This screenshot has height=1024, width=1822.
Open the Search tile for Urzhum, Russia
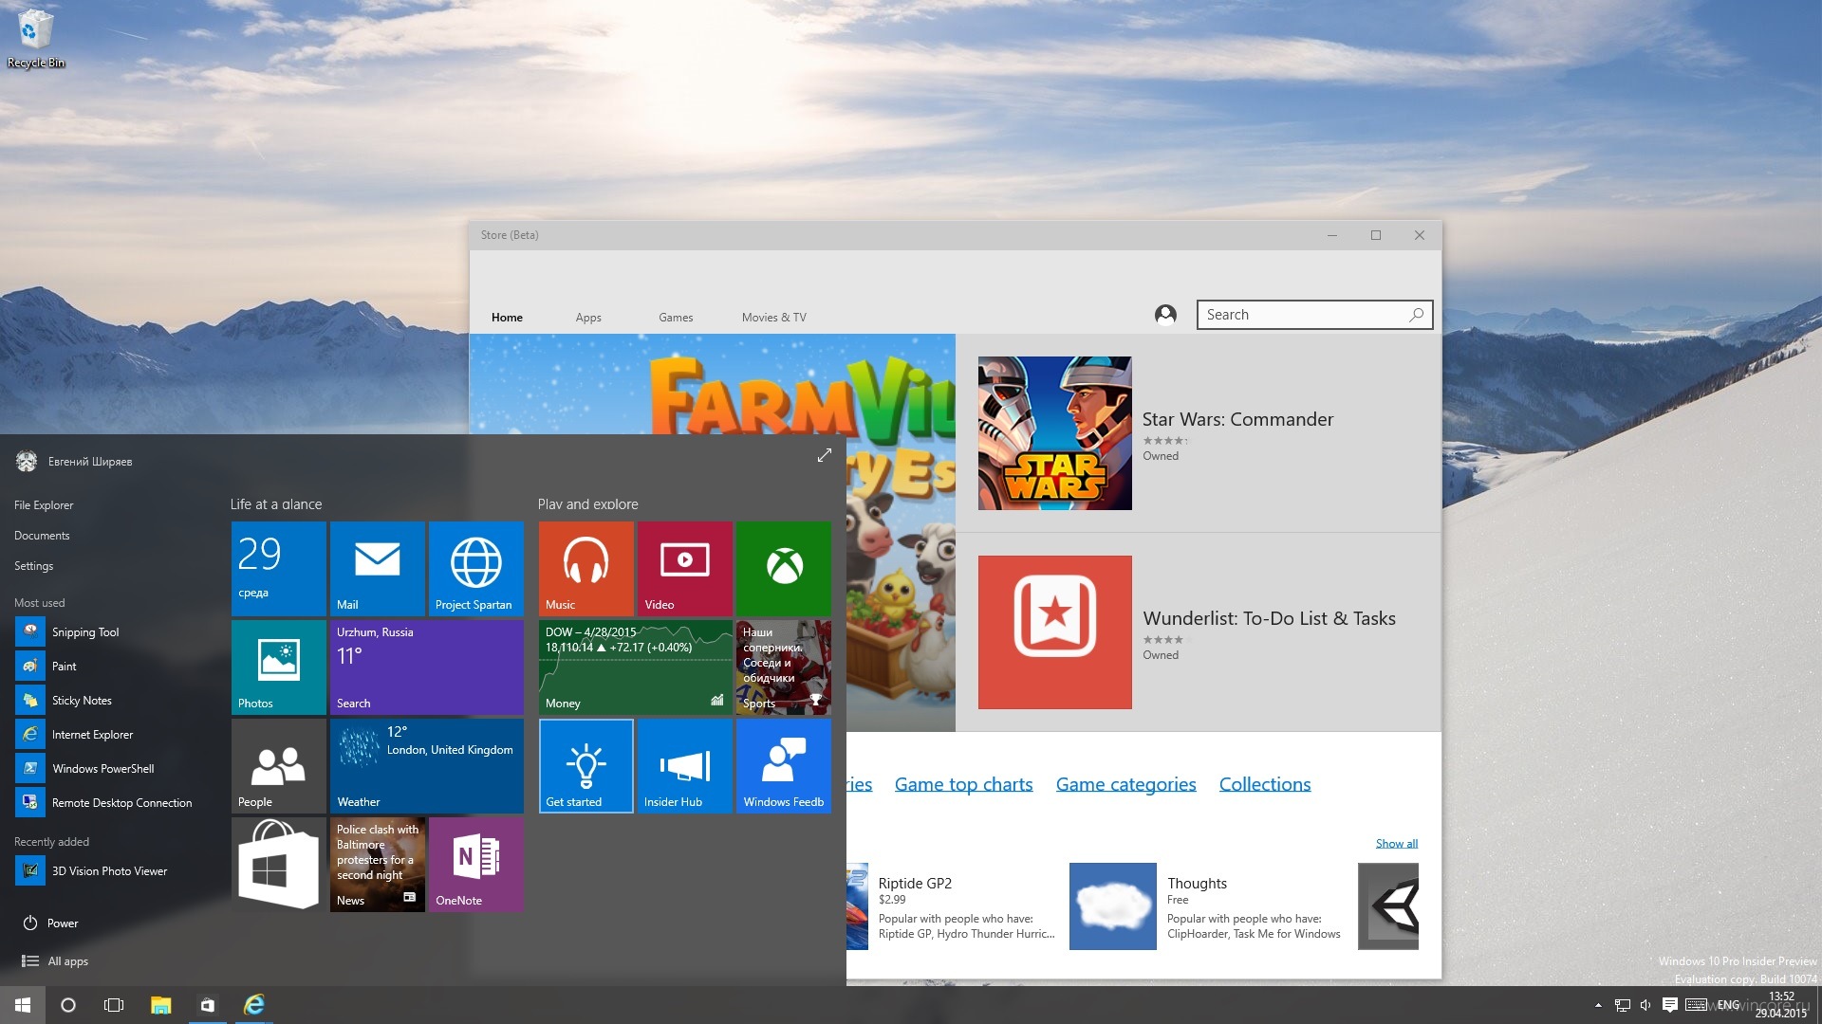(426, 667)
